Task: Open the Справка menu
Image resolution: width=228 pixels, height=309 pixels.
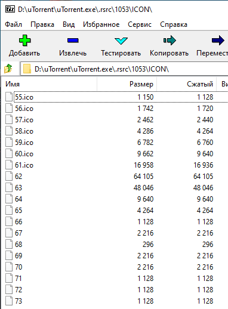Action: coord(174,24)
